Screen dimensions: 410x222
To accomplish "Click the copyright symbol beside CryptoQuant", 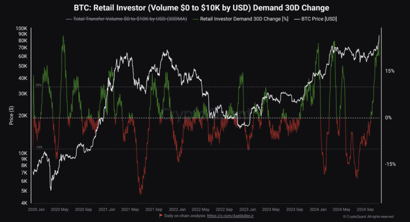I will click(344, 217).
